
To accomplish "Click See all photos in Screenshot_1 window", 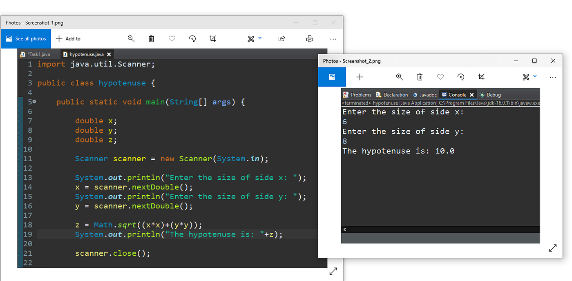I will (x=25, y=39).
